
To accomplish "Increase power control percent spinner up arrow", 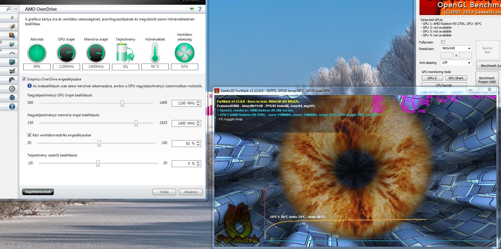I will click(198, 162).
